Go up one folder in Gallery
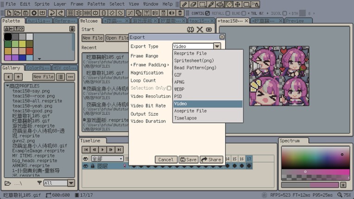 tap(18, 77)
